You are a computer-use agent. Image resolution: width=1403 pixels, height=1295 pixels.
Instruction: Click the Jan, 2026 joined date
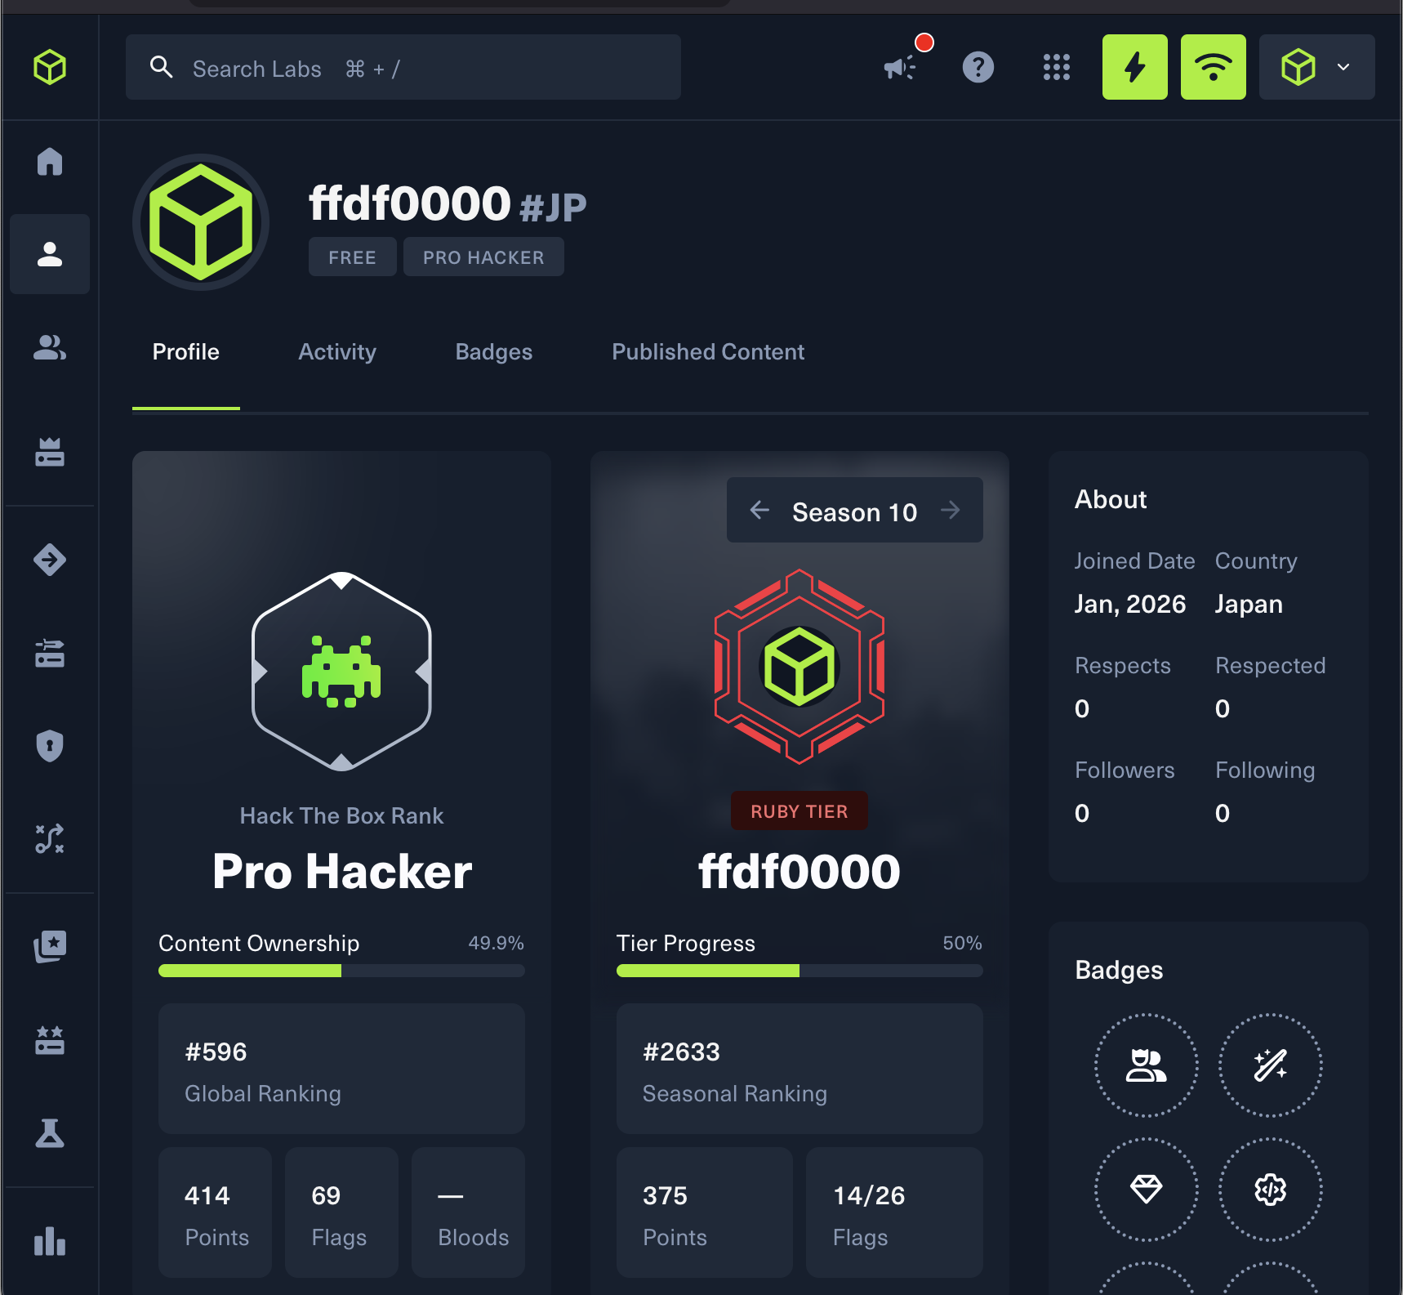click(x=1130, y=604)
